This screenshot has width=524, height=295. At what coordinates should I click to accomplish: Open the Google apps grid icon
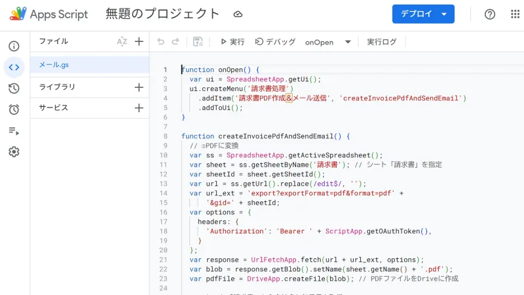(515, 14)
